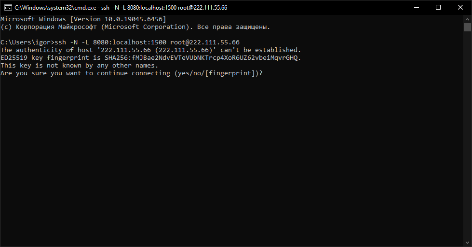Click the scrollbar down arrow
This screenshot has width=472, height=247.
click(467, 243)
